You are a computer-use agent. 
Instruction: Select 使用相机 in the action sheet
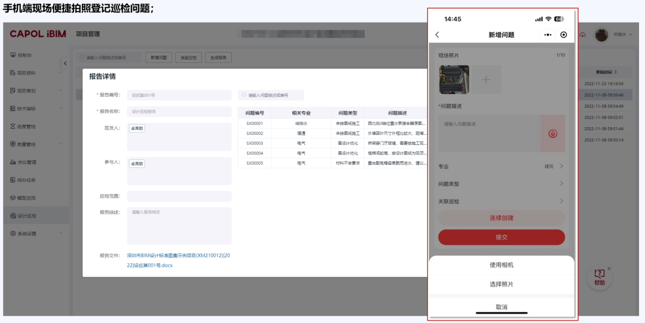[x=502, y=265]
